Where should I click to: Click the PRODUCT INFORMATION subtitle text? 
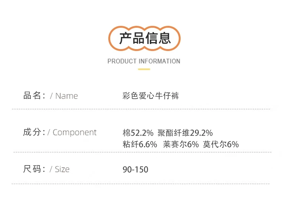coord(144,61)
